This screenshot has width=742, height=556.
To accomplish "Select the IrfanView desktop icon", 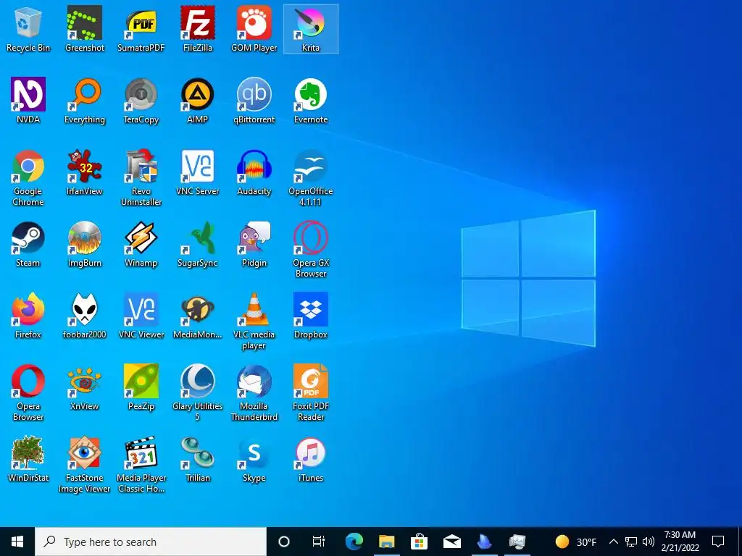I will (85, 172).
